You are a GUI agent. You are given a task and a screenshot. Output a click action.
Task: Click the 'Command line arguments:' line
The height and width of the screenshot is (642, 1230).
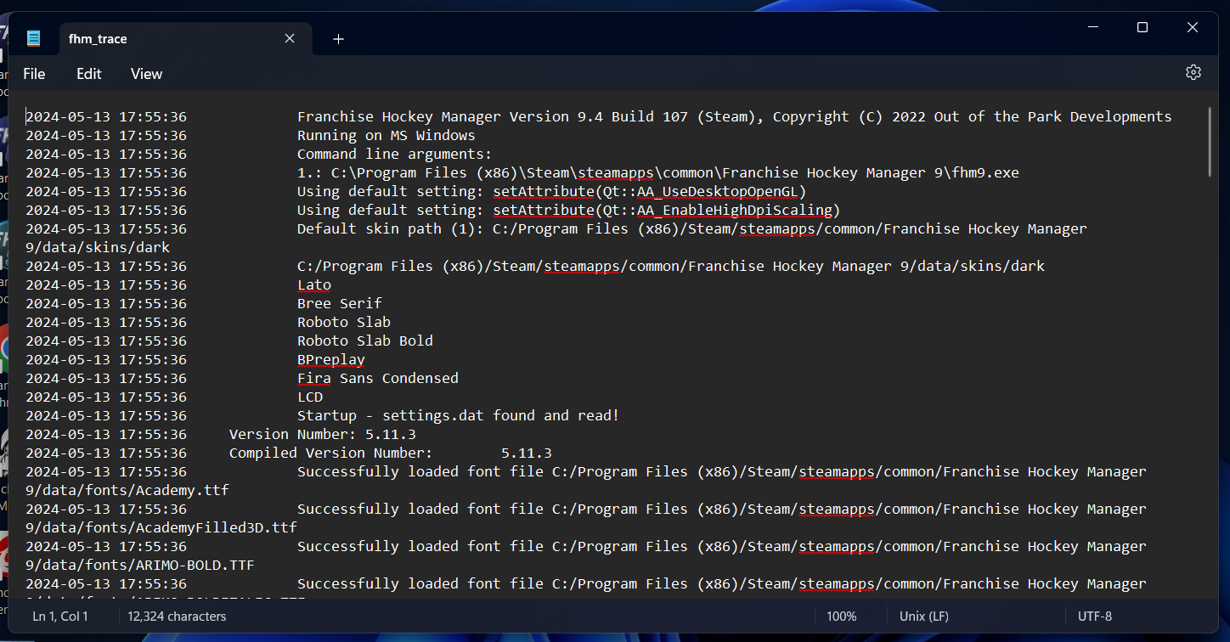pos(395,154)
